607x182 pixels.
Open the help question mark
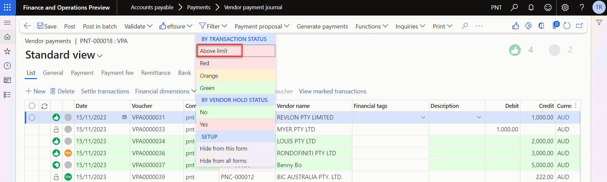click(x=582, y=7)
